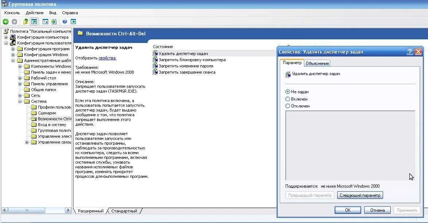Open the Properties toolbar icon

(x=45, y=21)
